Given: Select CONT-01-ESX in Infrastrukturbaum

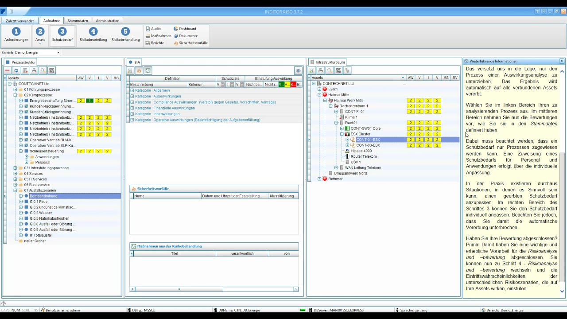Looking at the screenshot, I should pyautogui.click(x=368, y=140).
